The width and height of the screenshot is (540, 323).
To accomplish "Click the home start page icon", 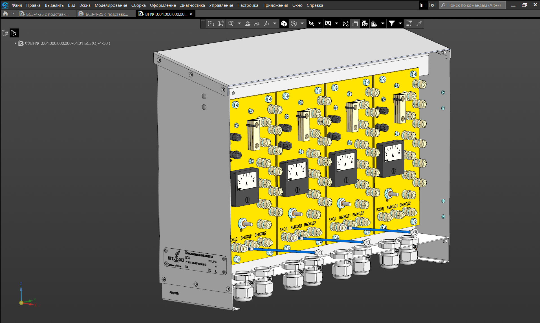I will [5, 14].
